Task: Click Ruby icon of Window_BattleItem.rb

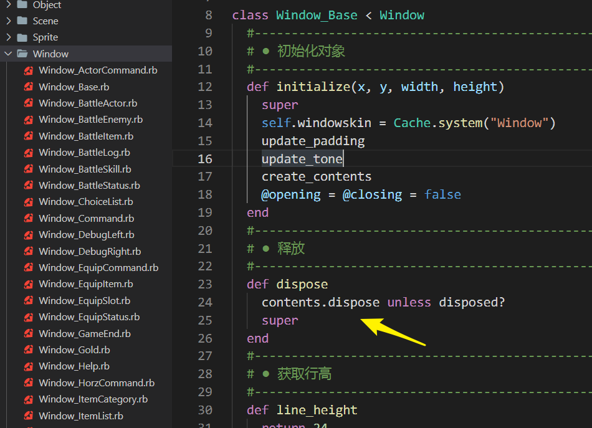Action: click(29, 136)
